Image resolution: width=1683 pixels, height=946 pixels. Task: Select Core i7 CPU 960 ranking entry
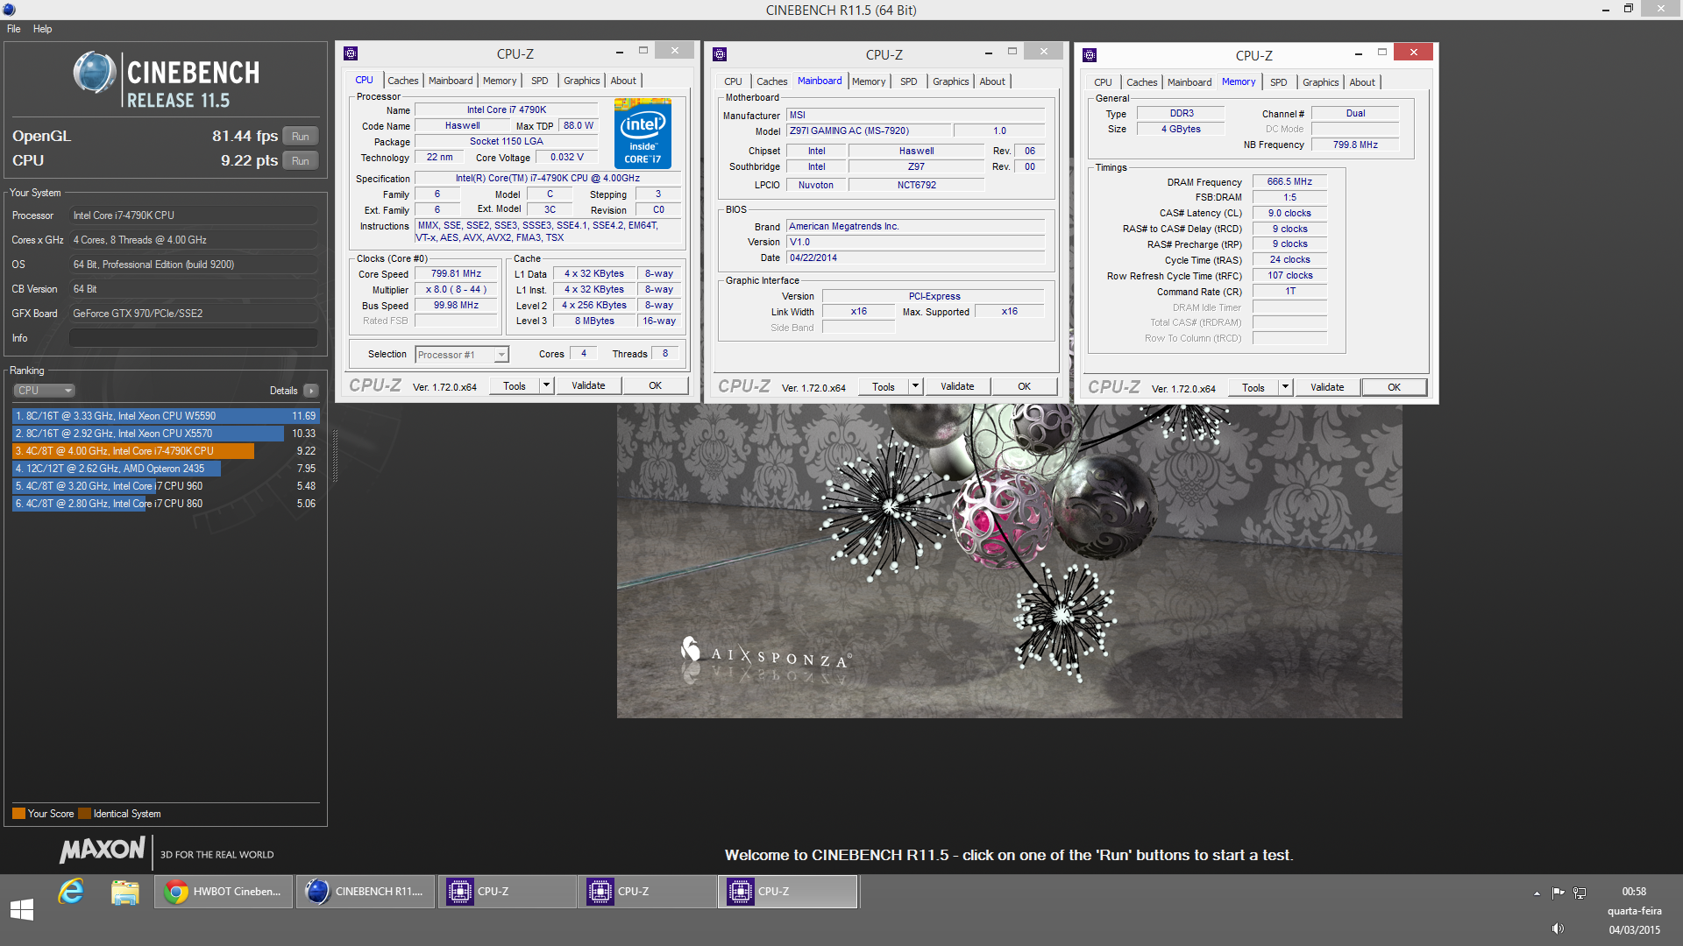click(x=166, y=486)
